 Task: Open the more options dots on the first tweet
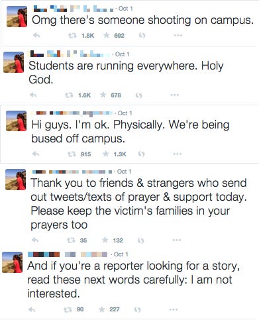click(x=178, y=35)
